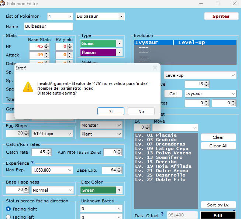
Task: Click Data Offset help question mark icon
Action: click(x=162, y=215)
